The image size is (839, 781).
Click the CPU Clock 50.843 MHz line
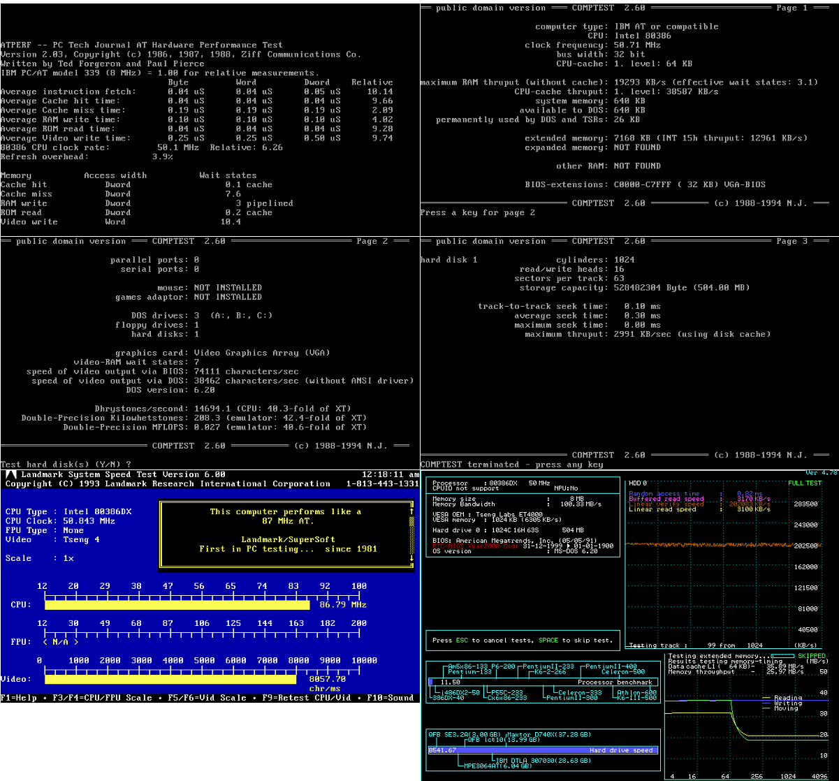click(x=61, y=521)
